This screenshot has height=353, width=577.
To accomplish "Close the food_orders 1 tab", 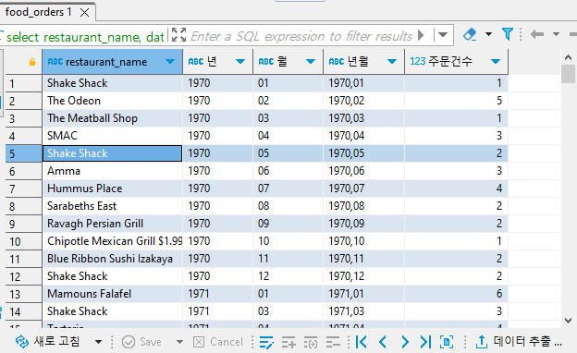I will point(85,13).
